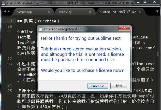
Task: Click the vertical scrollbar thumb in editor
Action: [x=158, y=54]
